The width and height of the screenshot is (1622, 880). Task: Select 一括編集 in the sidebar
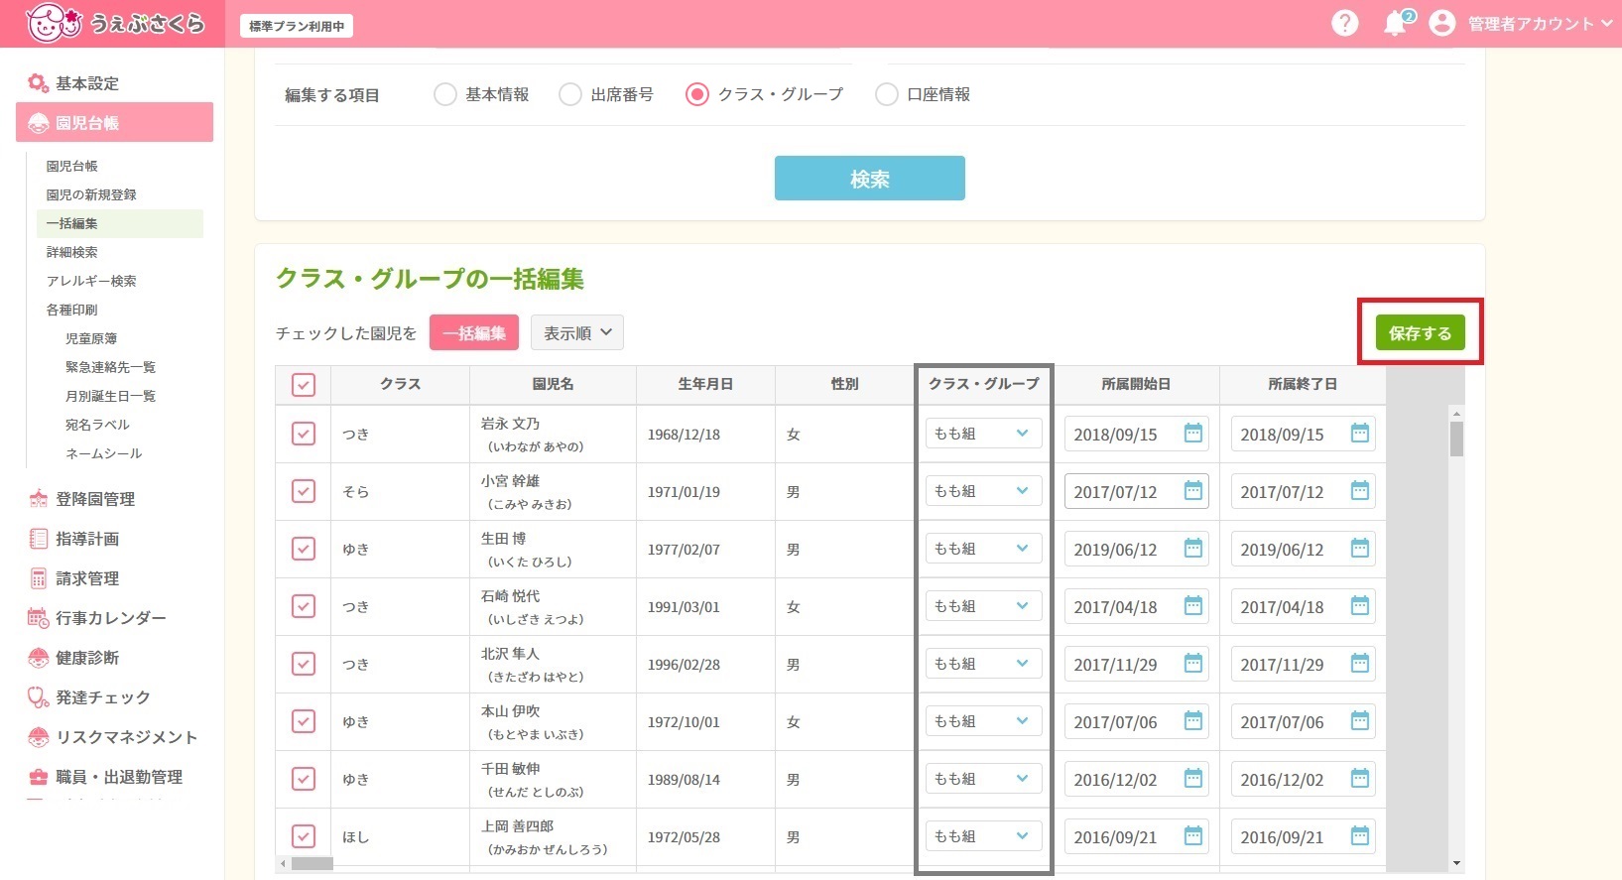(x=120, y=223)
